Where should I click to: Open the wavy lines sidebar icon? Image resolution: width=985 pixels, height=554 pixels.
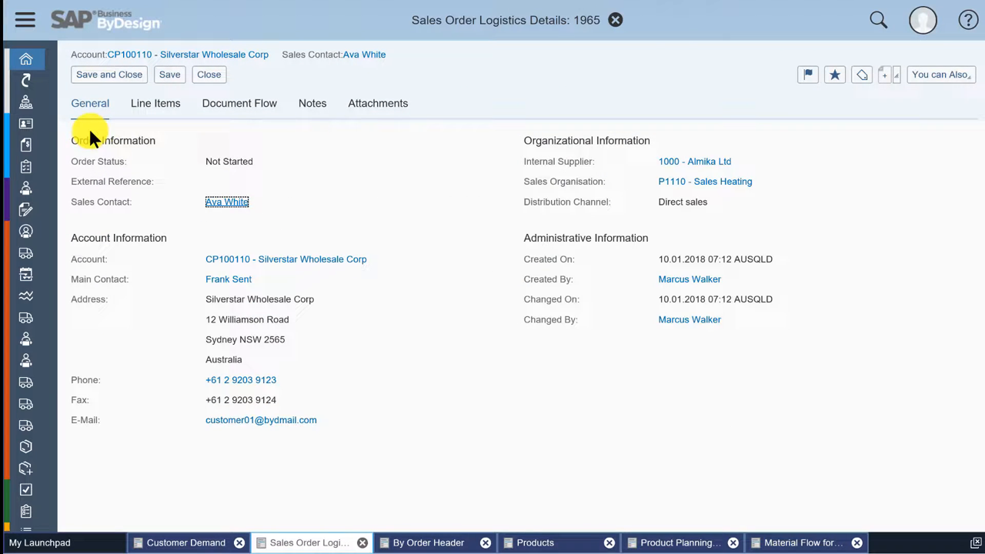tap(26, 295)
